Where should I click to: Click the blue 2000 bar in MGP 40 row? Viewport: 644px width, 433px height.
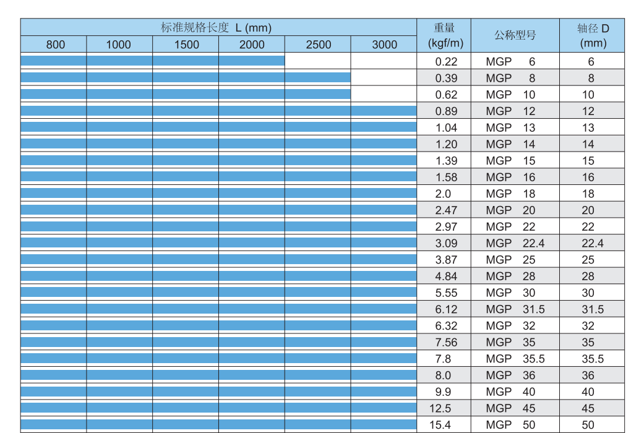click(252, 392)
